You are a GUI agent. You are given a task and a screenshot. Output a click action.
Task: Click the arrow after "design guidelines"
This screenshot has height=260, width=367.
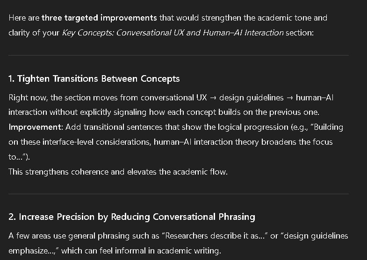289,98
